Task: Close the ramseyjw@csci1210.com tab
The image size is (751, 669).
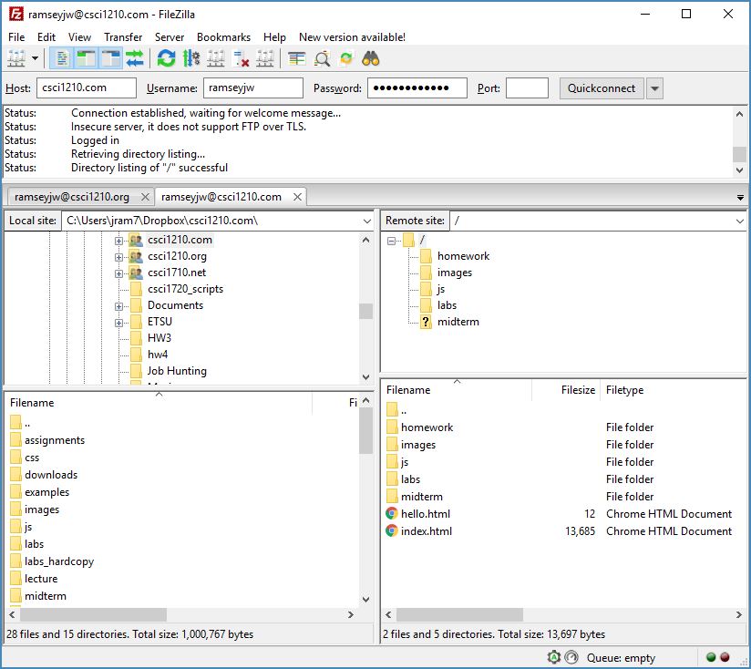Action: (297, 197)
